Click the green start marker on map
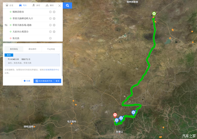Image resolution: width=197 pixels, height=139 pixels. (154, 14)
